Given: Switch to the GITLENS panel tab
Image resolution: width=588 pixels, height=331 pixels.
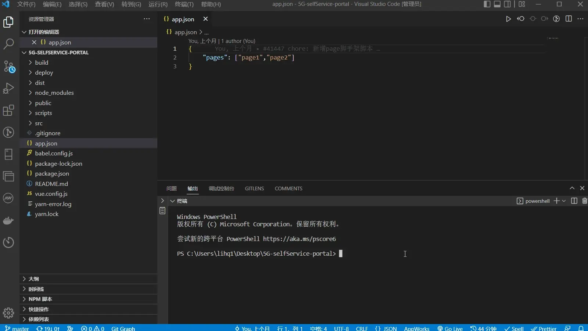Looking at the screenshot, I should (254, 188).
